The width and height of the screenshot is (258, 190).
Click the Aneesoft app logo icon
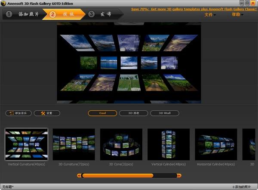click(3, 3)
